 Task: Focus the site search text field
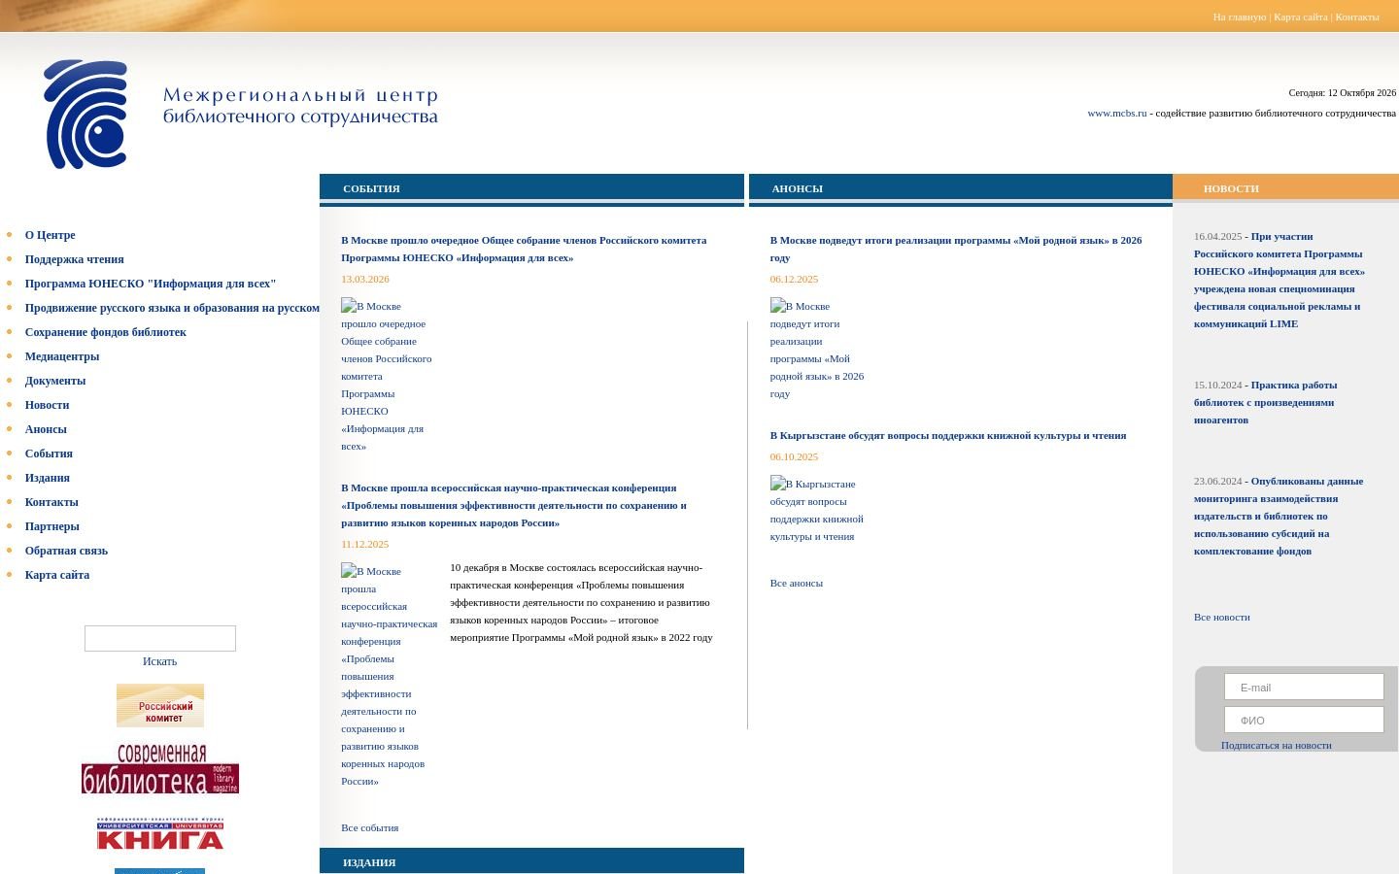tap(160, 638)
